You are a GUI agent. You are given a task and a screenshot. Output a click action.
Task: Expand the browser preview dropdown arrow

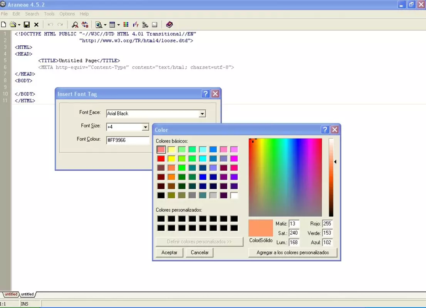click(x=105, y=25)
